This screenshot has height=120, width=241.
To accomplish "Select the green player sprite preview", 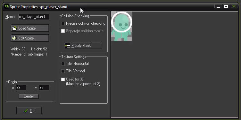I will [x=121, y=26].
